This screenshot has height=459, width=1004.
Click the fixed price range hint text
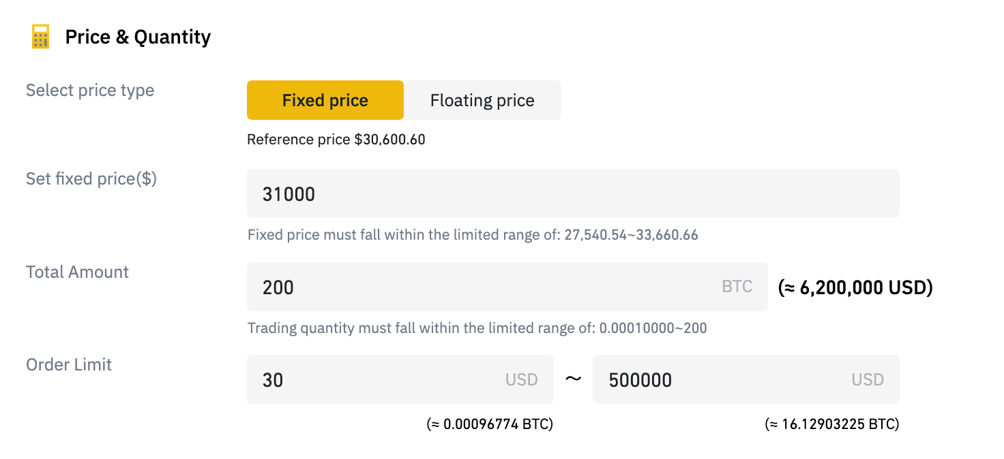(x=473, y=235)
